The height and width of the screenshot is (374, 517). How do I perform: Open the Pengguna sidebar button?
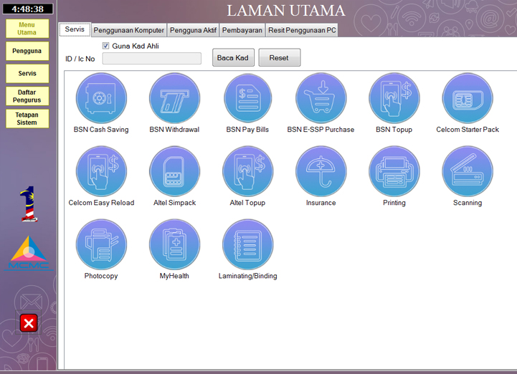[27, 51]
